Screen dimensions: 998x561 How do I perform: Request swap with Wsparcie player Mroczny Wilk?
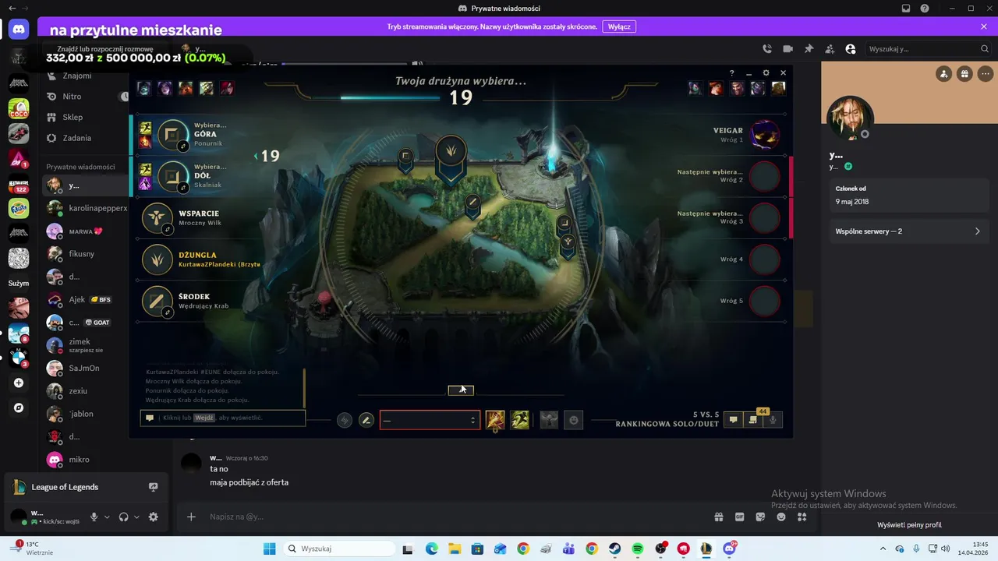click(168, 230)
